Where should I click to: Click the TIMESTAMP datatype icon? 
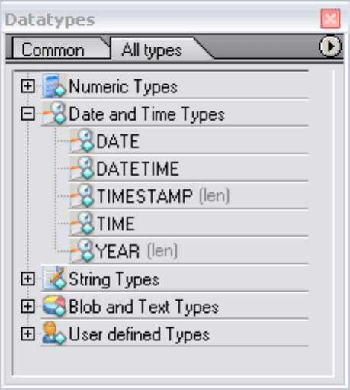point(82,196)
